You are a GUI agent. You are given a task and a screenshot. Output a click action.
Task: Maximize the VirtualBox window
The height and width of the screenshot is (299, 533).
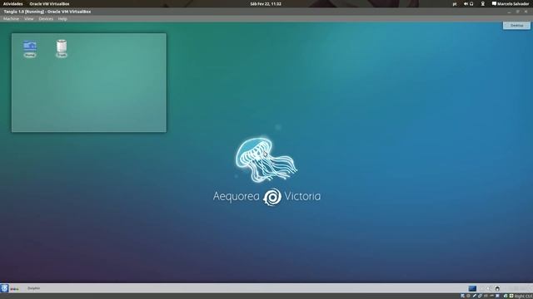(517, 12)
